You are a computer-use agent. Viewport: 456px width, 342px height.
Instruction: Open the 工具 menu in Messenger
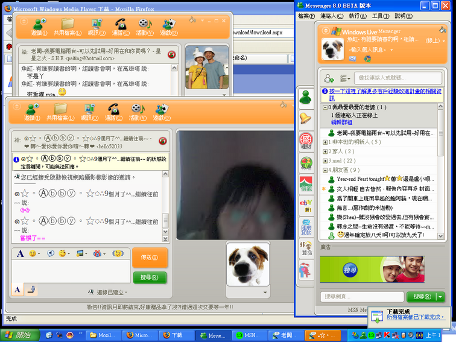point(380,16)
